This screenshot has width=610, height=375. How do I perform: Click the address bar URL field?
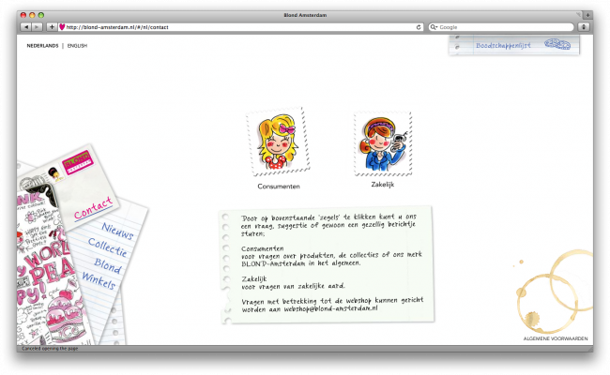tap(240, 27)
